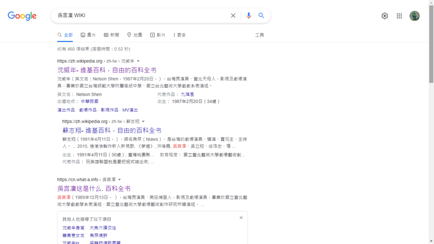Open the 演出作品 sitelink
The width and height of the screenshot is (434, 244).
coord(66,110)
